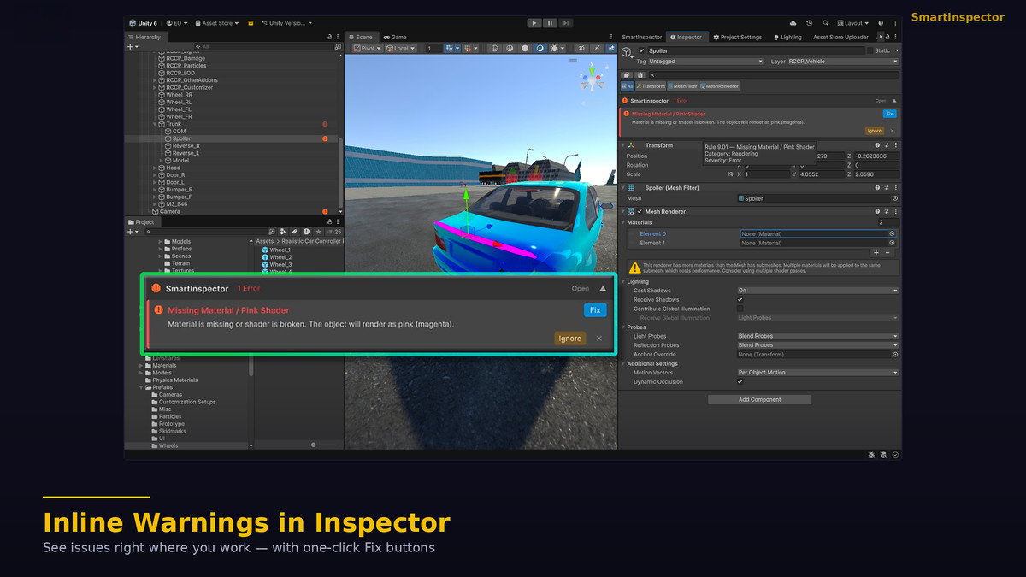Open the Reflection Probes dropdown

818,345
